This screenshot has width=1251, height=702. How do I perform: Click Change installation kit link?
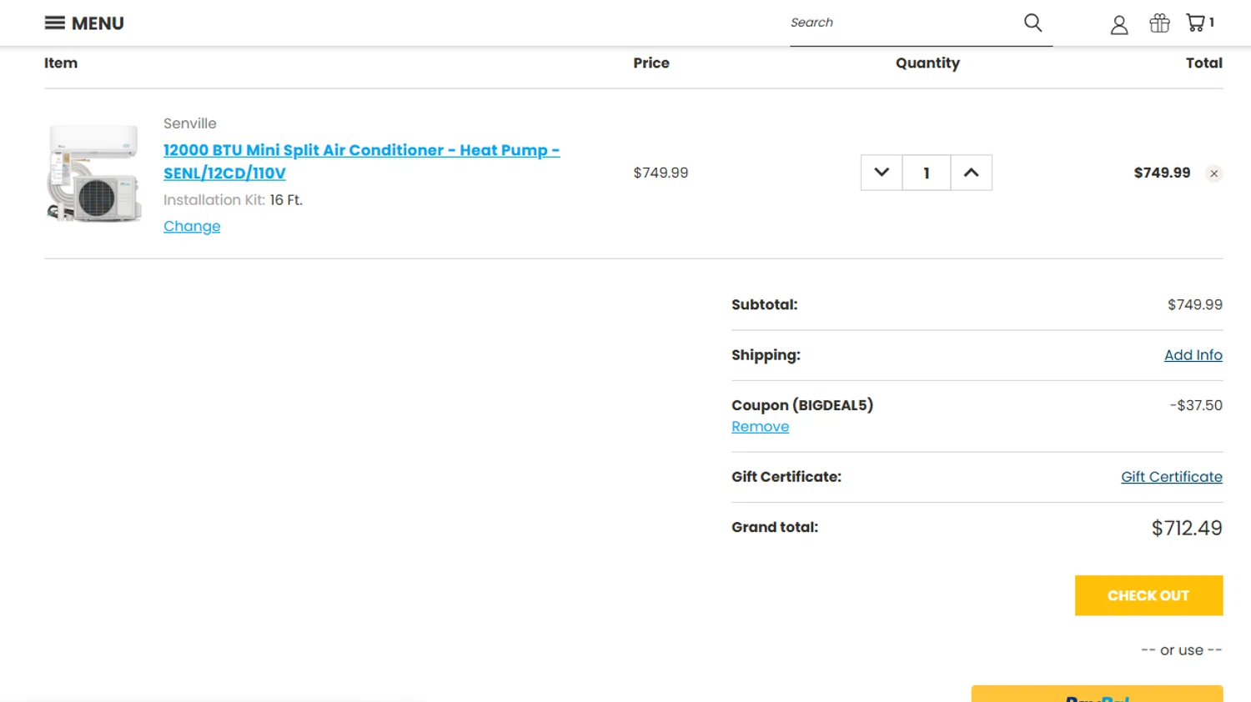pyautogui.click(x=192, y=226)
